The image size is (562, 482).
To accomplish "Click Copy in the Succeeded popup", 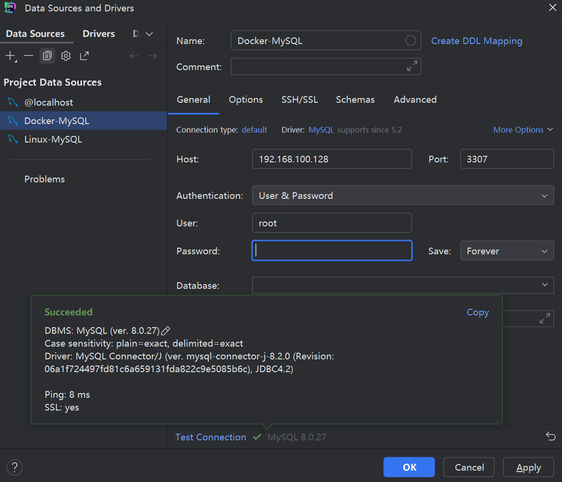I will [477, 312].
